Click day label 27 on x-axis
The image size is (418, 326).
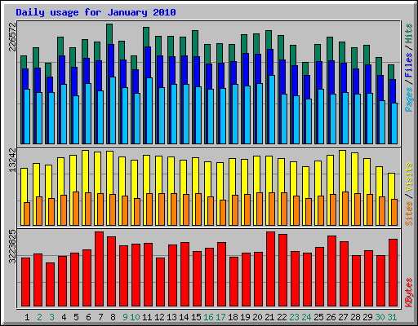343,317
